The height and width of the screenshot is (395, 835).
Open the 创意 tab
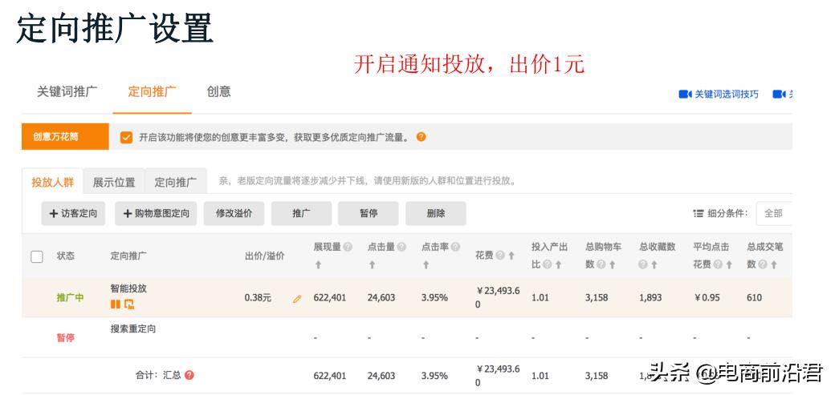pyautogui.click(x=219, y=91)
